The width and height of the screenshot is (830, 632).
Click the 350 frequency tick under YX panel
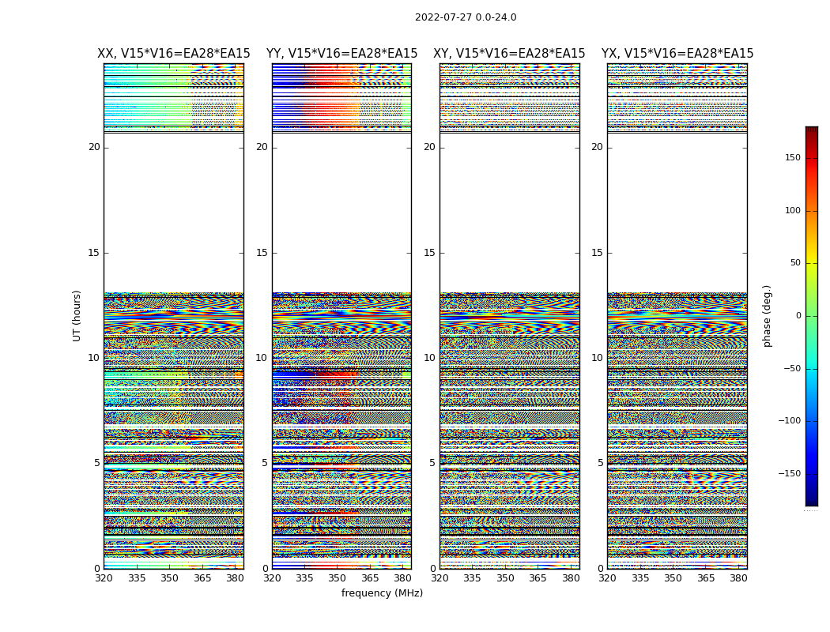[x=673, y=578]
